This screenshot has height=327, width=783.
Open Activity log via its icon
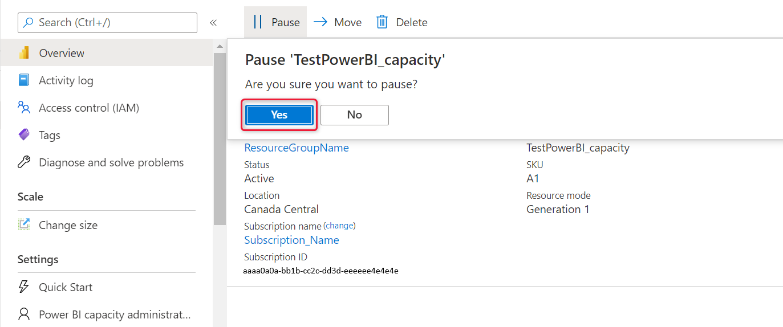(24, 80)
